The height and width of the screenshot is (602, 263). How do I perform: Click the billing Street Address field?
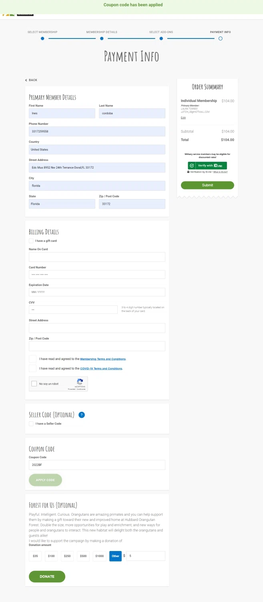97,328
